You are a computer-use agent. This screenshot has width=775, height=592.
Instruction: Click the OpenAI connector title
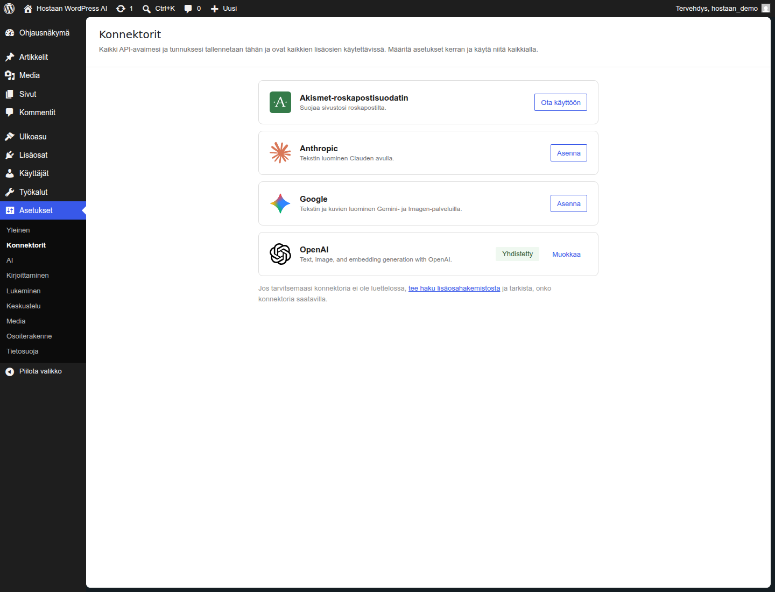point(314,250)
